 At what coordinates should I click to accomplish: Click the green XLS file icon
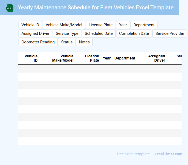point(10,8)
